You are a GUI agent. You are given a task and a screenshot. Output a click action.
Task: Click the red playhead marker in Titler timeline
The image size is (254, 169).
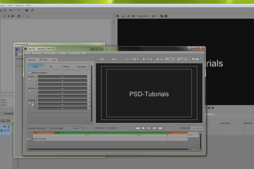click(167, 134)
